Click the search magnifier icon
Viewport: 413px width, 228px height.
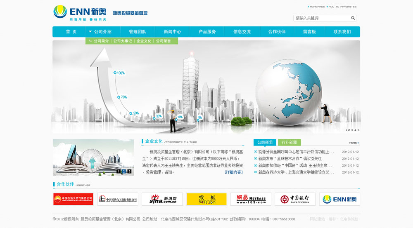coord(353,18)
